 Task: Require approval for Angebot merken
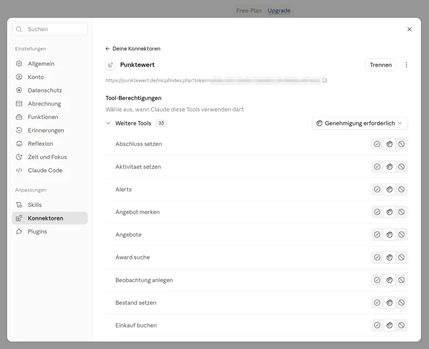pos(389,212)
